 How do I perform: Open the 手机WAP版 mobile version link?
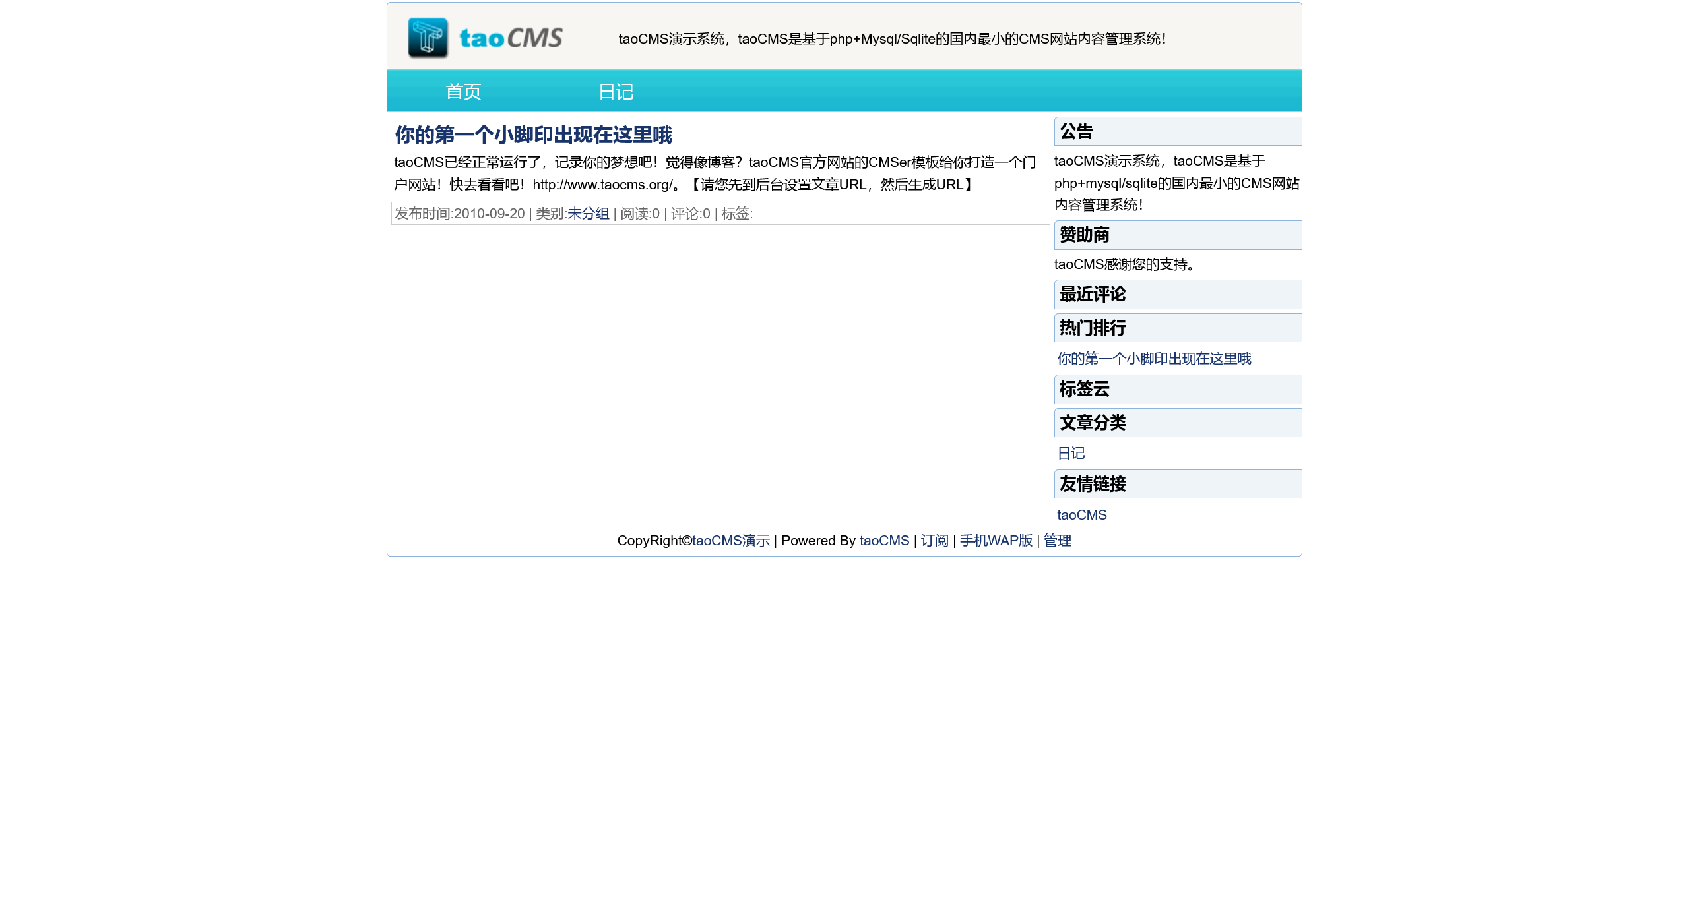tap(996, 541)
